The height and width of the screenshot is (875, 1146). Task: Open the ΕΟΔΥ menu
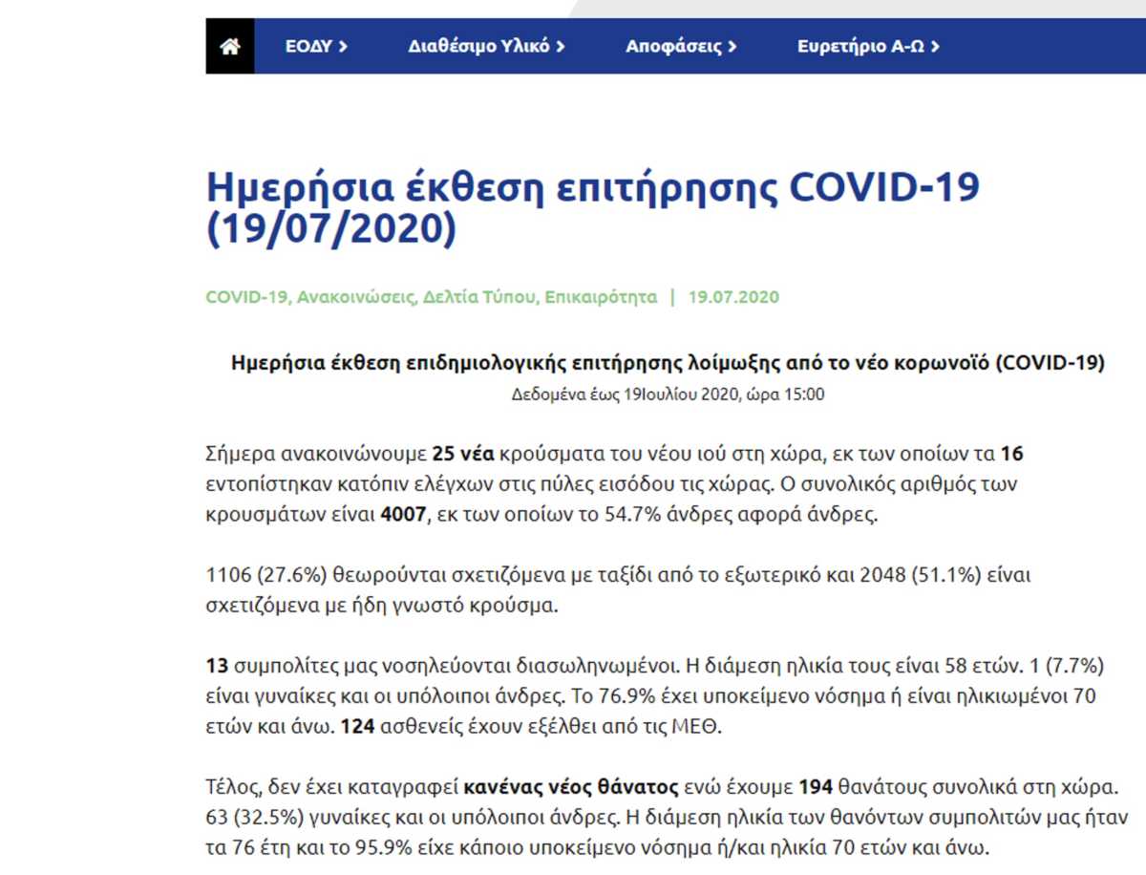308,46
